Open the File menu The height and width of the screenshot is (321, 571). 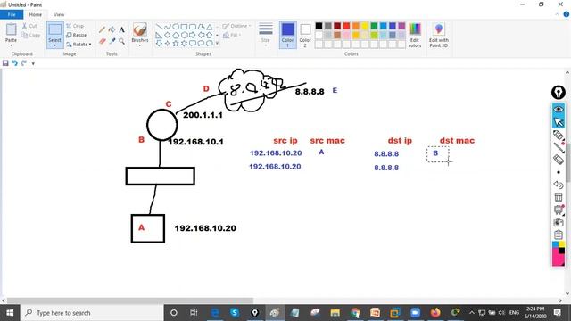(12, 14)
